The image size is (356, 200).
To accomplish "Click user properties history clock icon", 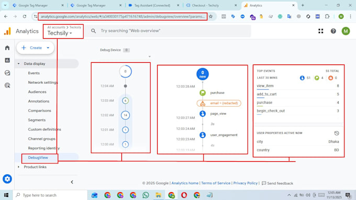I will tap(337, 134).
